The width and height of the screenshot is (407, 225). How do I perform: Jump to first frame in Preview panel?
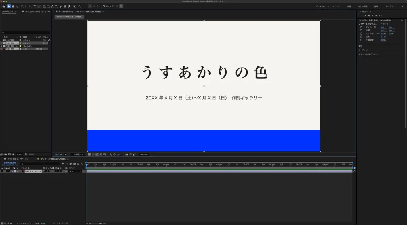point(365,16)
